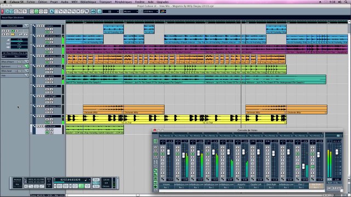Open the 1/16 Note quantize dropdown

click(x=151, y=11)
